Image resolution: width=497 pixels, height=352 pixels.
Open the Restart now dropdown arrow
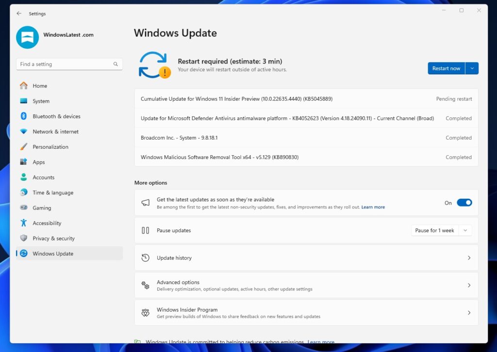[471, 68]
